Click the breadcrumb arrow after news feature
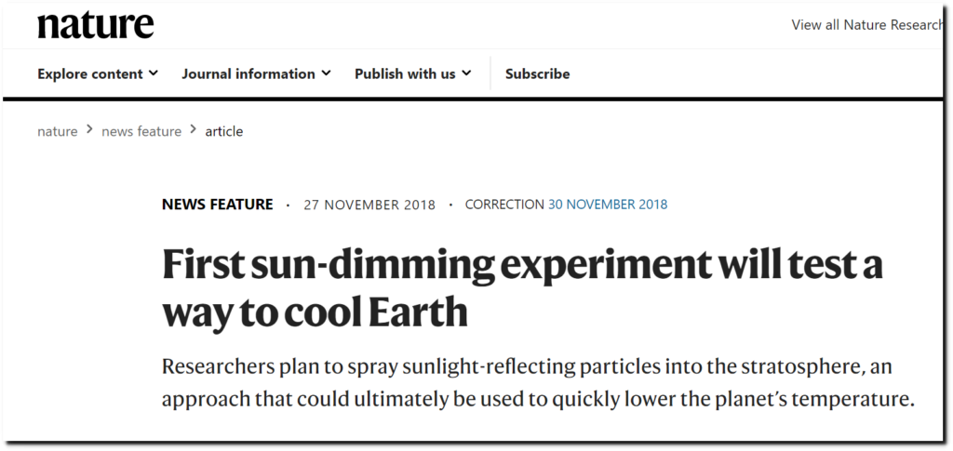This screenshot has height=451, width=953. click(x=194, y=129)
